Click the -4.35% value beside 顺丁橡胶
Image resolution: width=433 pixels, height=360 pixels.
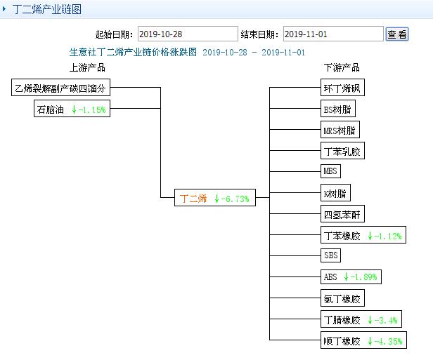388,341
